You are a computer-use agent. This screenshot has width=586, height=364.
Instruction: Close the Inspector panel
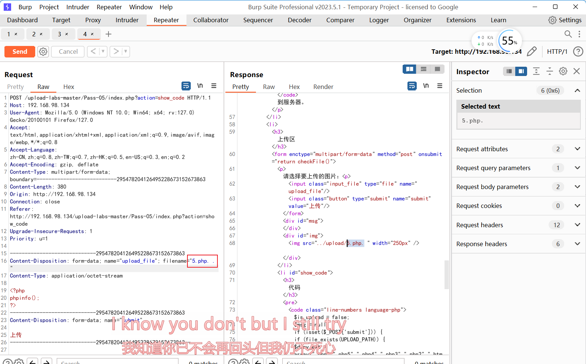(577, 71)
